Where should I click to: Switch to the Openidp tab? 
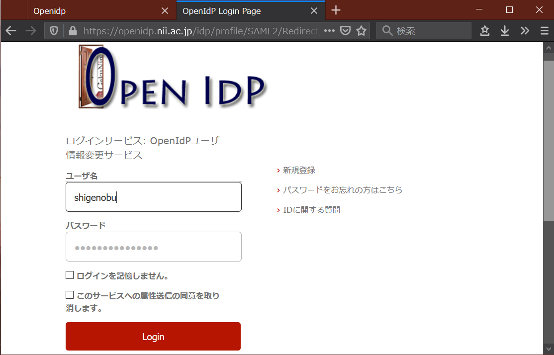101,10
